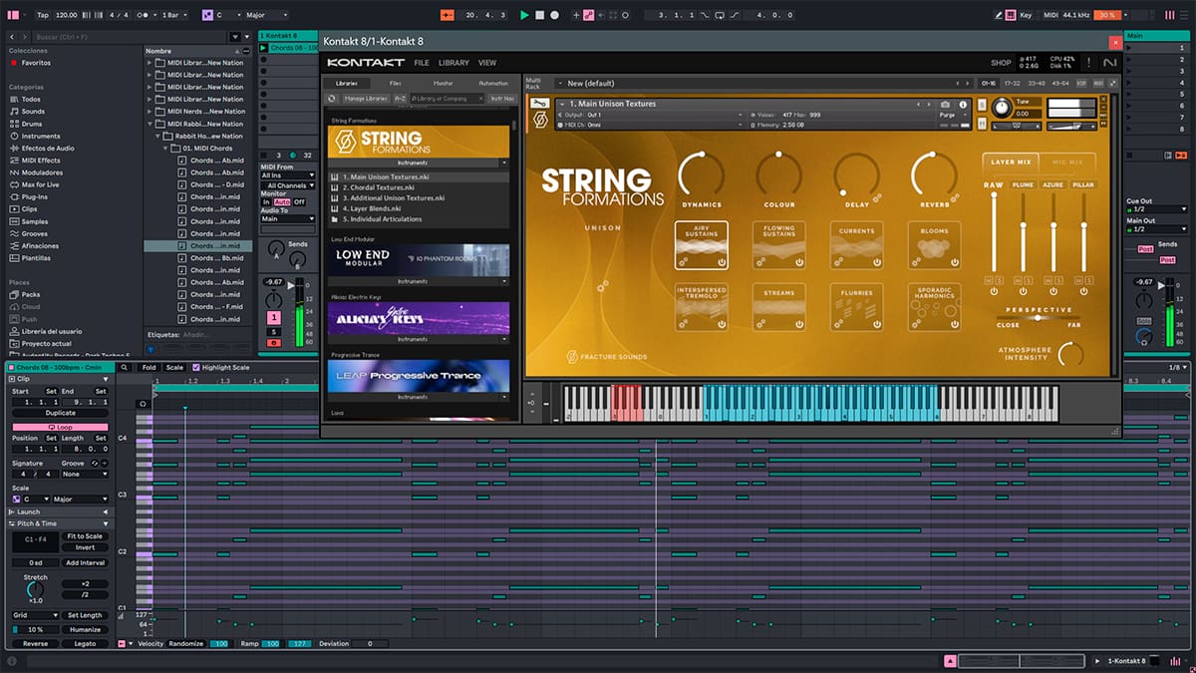1196x673 pixels.
Task: Switch to the Monitor tab in Kontakt browser
Action: [443, 83]
